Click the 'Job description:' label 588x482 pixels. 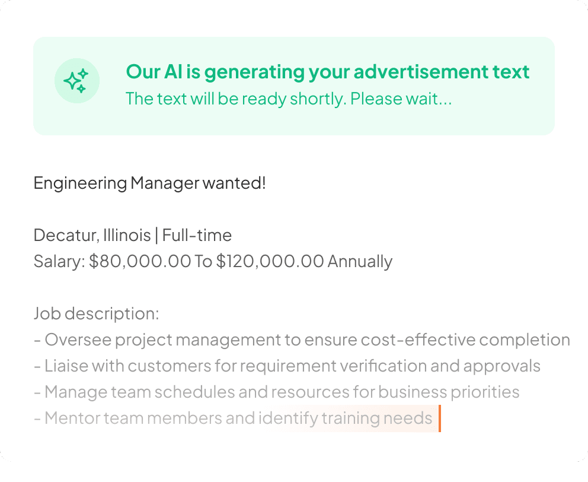(96, 313)
